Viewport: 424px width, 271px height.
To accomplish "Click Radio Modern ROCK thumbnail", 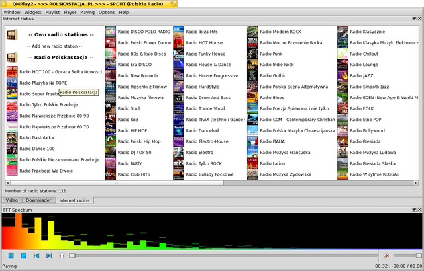I will (252, 32).
